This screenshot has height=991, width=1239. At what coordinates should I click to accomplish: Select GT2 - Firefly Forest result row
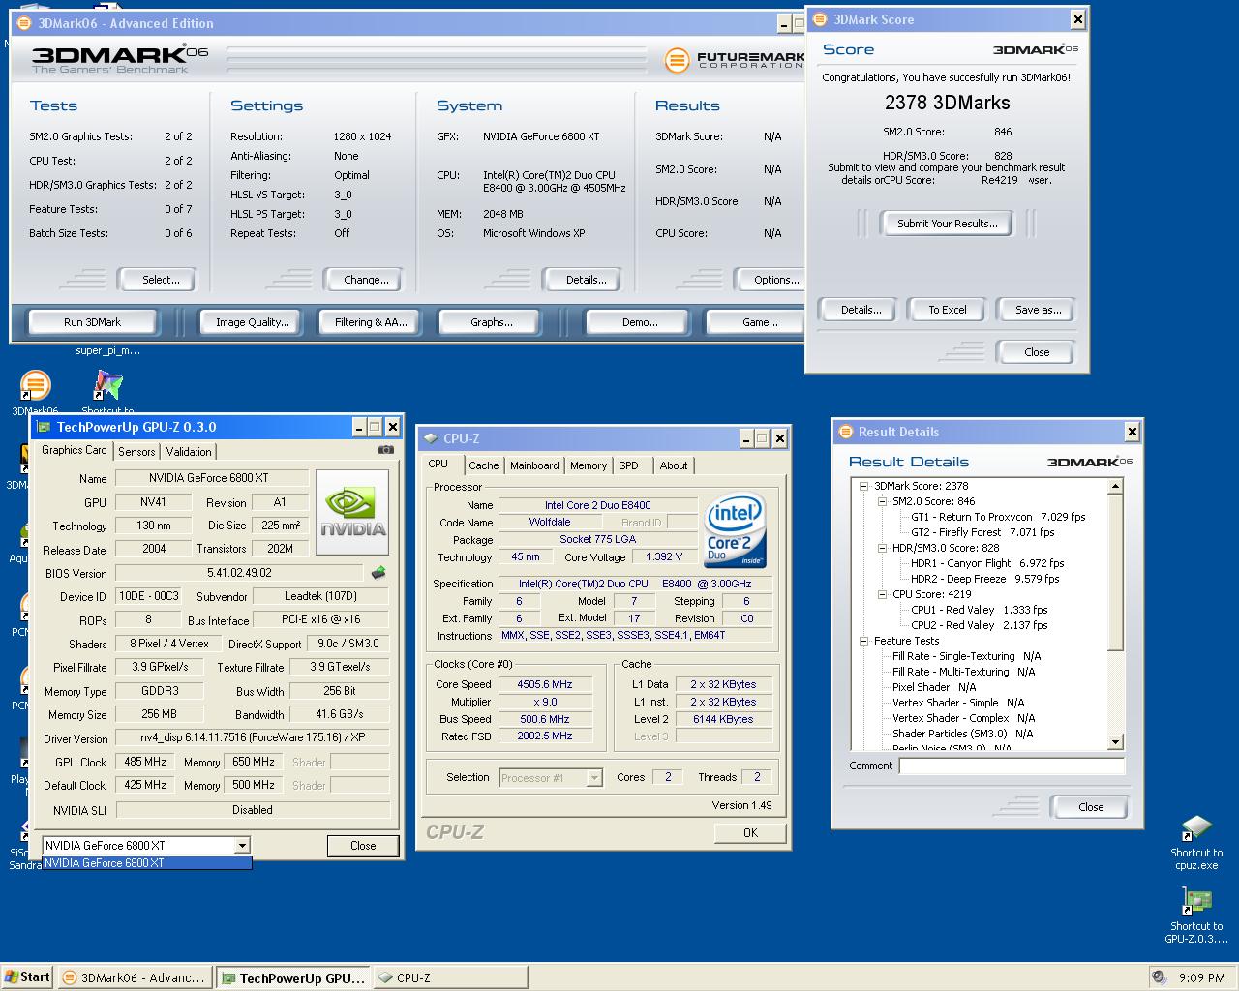point(982,533)
